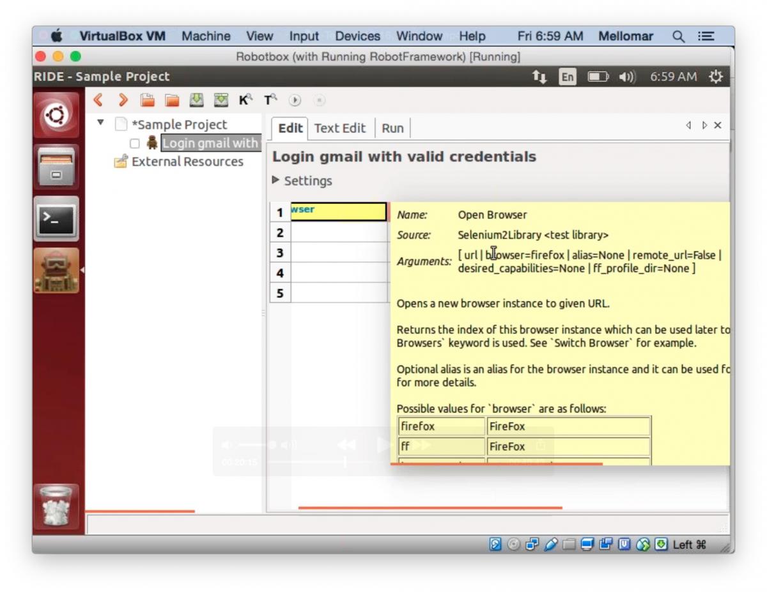
Task: Select row number 2 header in grid
Action: (x=279, y=233)
